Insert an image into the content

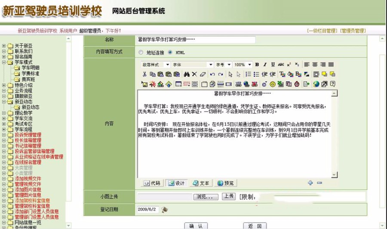tap(144, 84)
